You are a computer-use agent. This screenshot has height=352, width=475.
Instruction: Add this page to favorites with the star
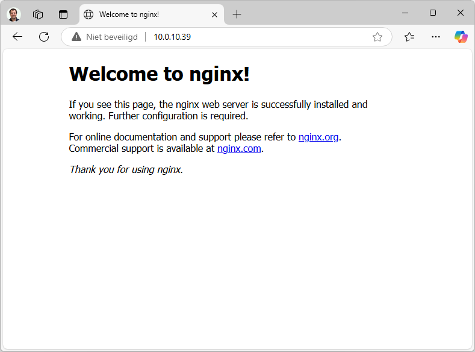pos(377,37)
